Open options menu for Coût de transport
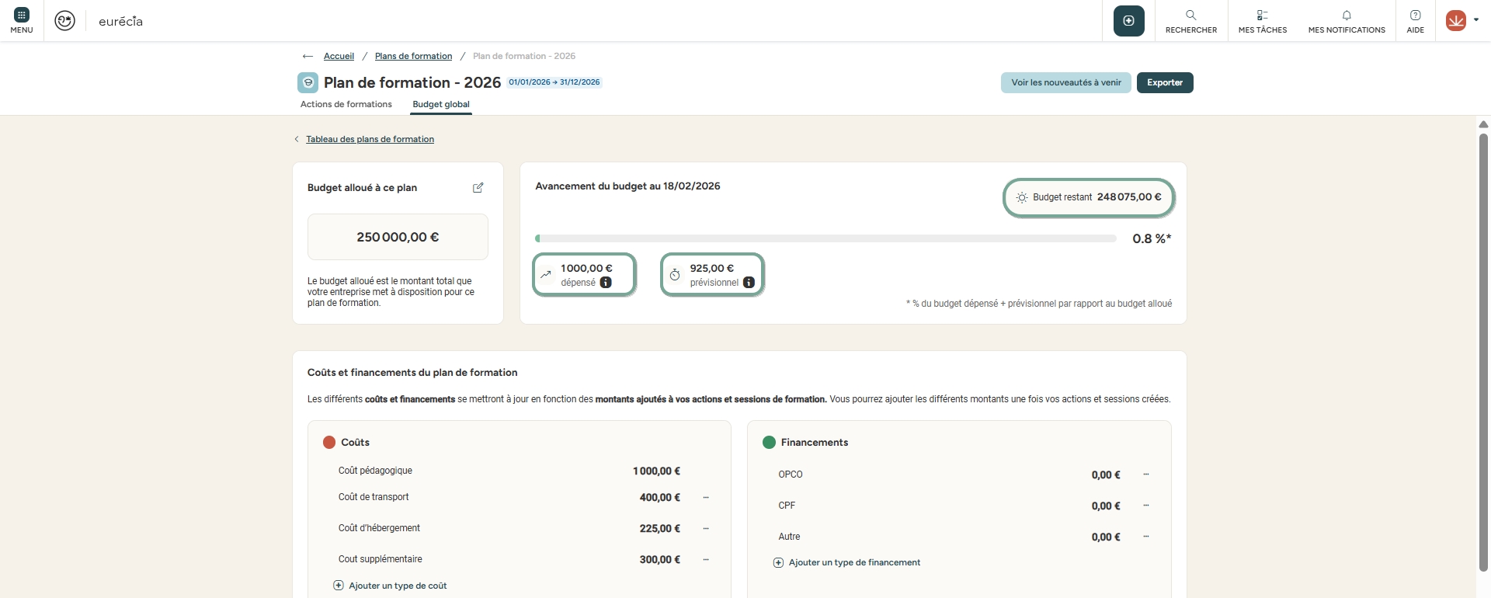This screenshot has height=598, width=1491. coord(706,498)
